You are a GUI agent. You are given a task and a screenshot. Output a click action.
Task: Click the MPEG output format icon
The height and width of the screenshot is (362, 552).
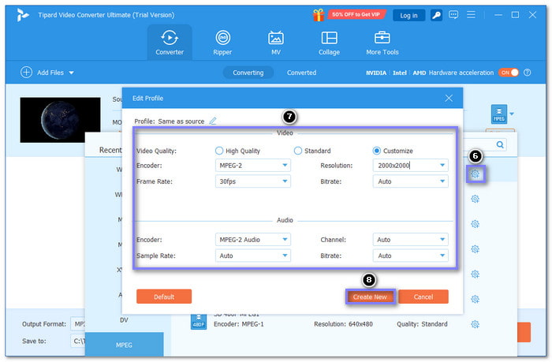click(x=499, y=114)
